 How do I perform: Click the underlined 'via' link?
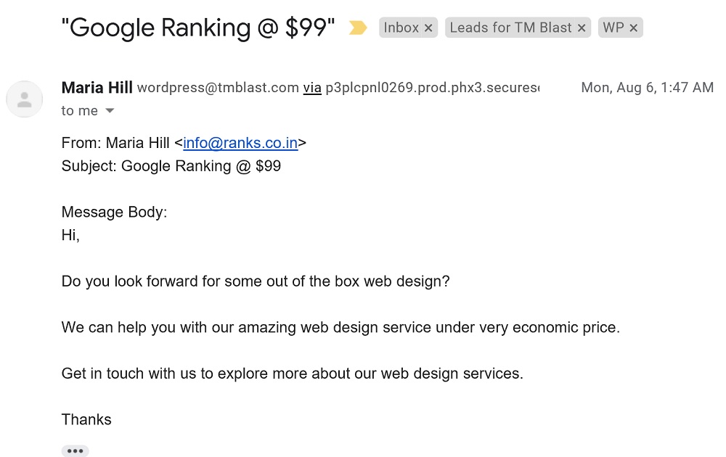coord(312,88)
